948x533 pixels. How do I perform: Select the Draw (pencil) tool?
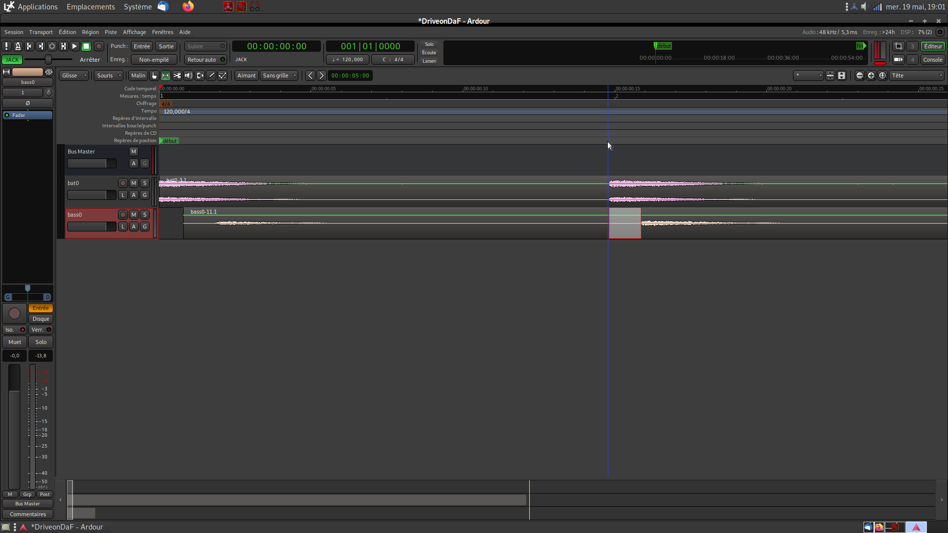coord(211,76)
